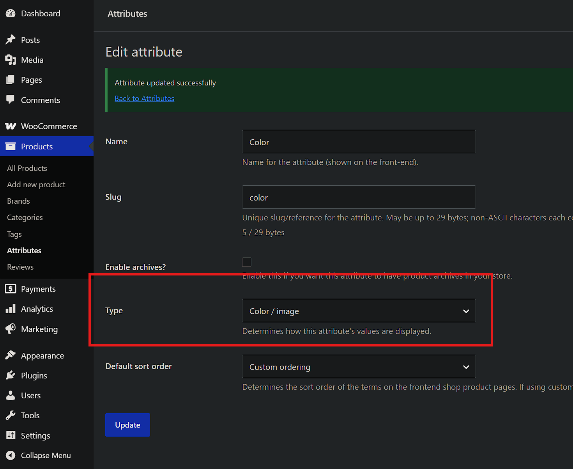Click the Posts pushpin icon
573x469 pixels.
(x=11, y=40)
